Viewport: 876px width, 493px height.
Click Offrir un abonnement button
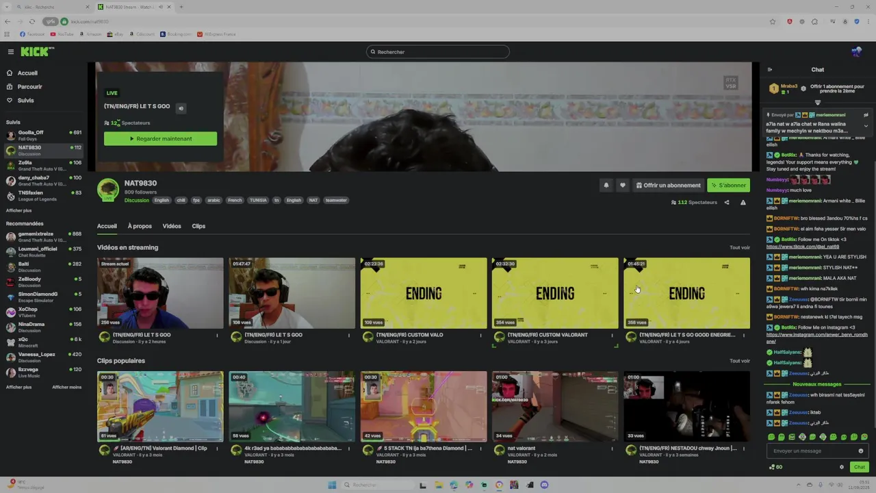coord(668,186)
